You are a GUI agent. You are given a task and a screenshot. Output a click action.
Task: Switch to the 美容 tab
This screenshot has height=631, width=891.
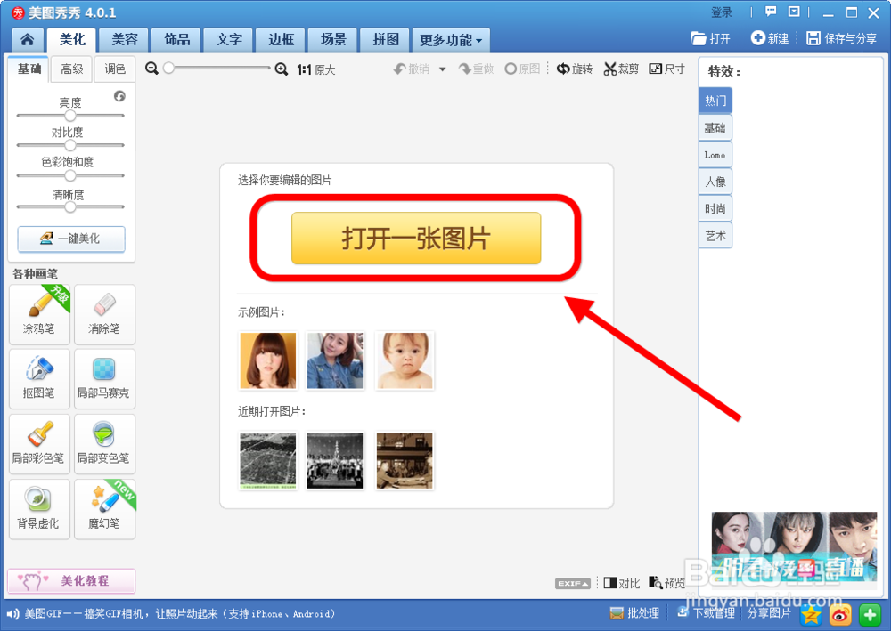(x=125, y=40)
